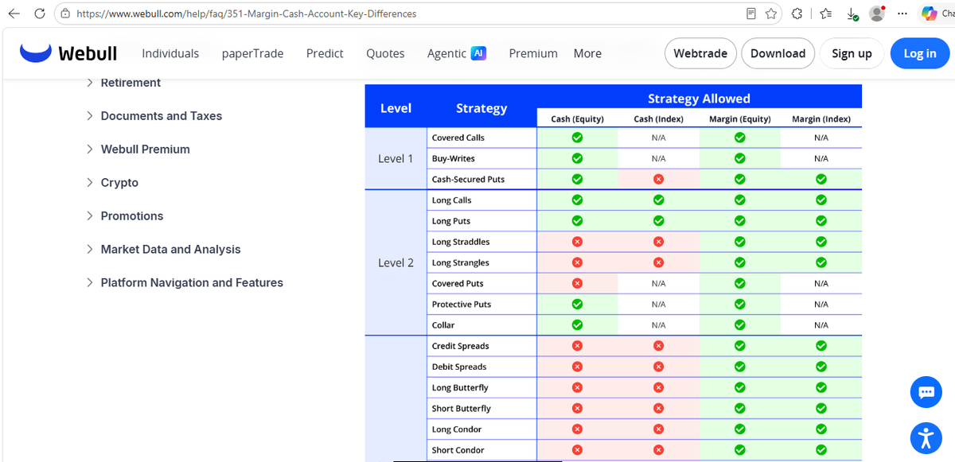Click the Long Butterfly strategy label

pyautogui.click(x=460, y=387)
